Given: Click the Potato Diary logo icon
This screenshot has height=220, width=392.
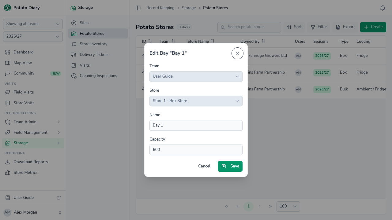Looking at the screenshot, I should pyautogui.click(x=7, y=8).
